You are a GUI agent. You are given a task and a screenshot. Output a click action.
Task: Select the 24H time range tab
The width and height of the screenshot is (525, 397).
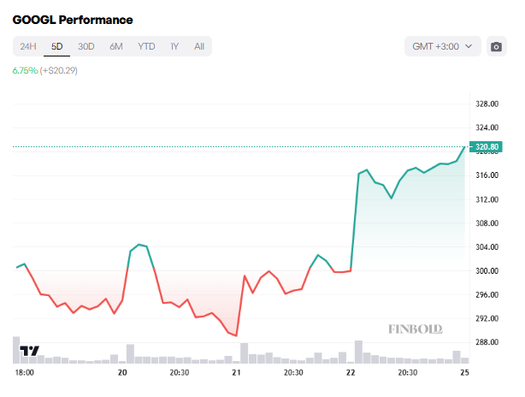28,46
